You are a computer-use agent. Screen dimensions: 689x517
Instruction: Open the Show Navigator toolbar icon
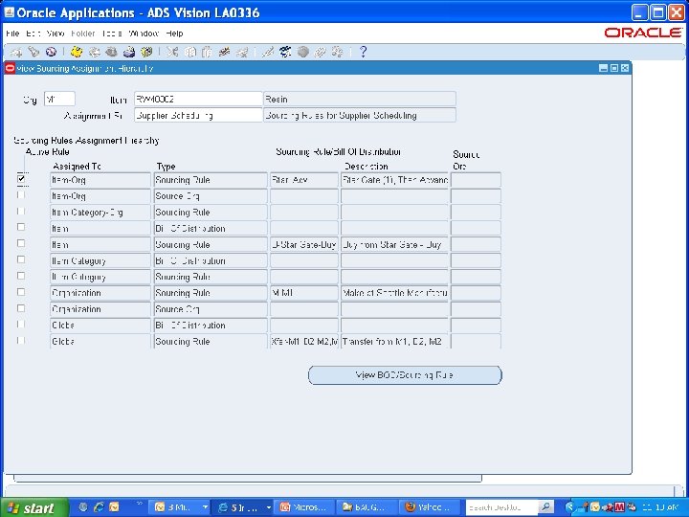tap(51, 52)
